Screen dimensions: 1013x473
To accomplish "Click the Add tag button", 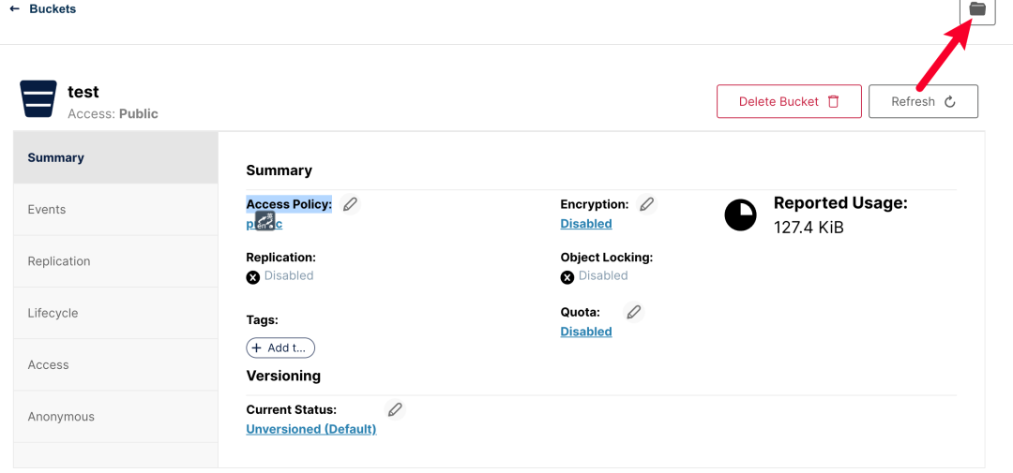I will 280,347.
